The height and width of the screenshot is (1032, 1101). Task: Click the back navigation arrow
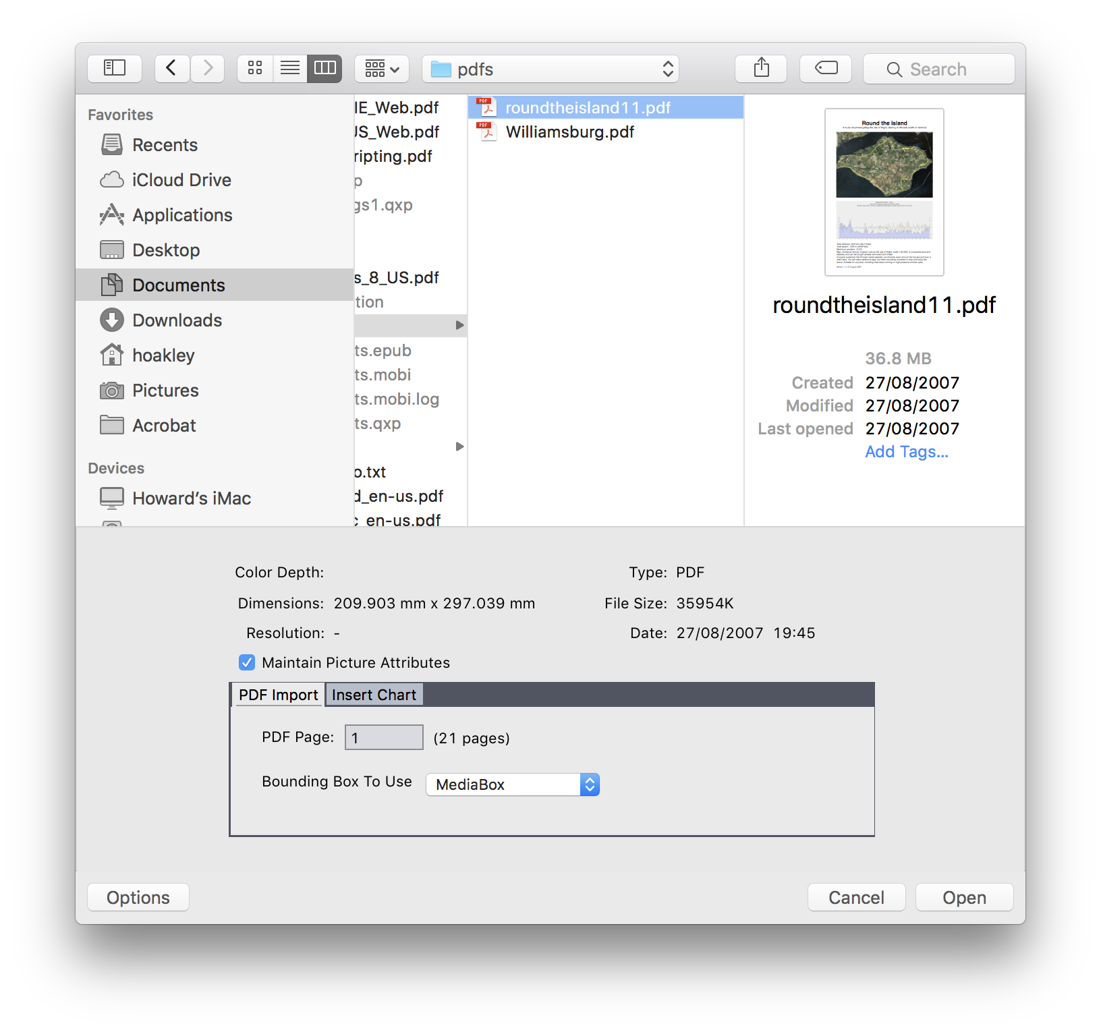171,67
